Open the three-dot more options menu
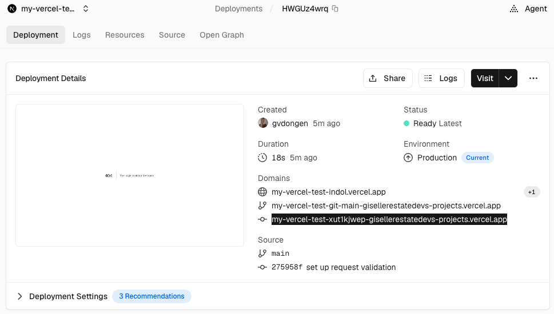This screenshot has width=554, height=314. click(x=533, y=78)
